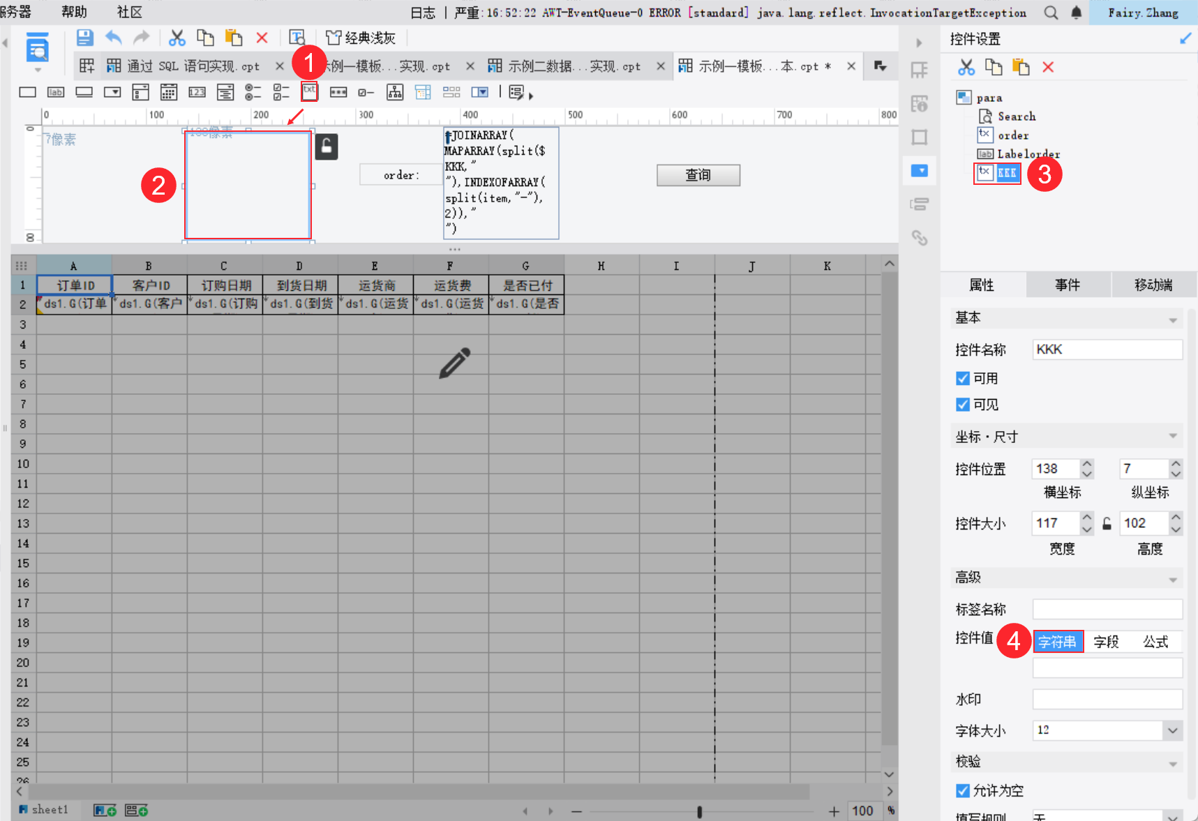Click the save icon in main toolbar
The height and width of the screenshot is (821, 1198).
(x=84, y=38)
